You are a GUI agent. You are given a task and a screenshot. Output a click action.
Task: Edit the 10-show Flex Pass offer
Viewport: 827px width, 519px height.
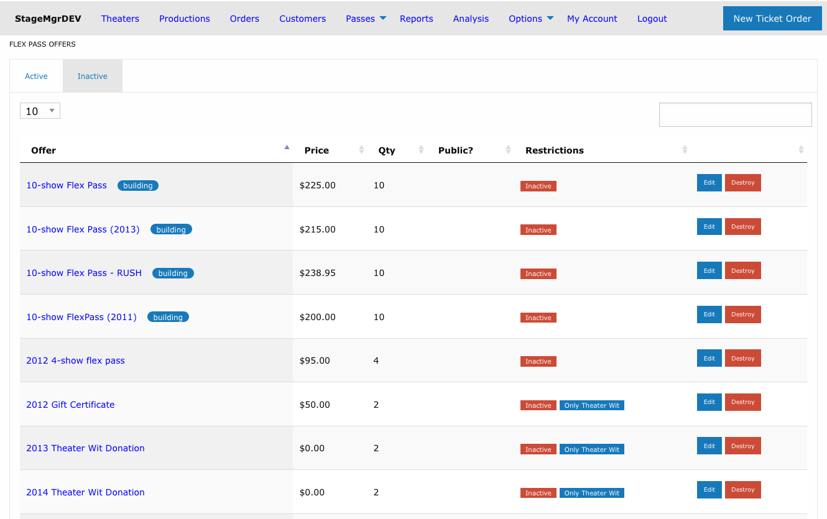[709, 183]
